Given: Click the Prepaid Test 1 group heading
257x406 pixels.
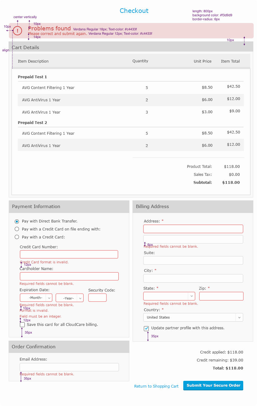Looking at the screenshot, I should (x=32, y=77).
